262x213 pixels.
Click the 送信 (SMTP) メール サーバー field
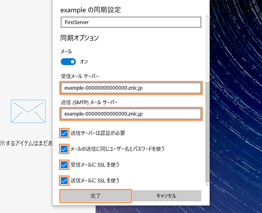pyautogui.click(x=131, y=114)
